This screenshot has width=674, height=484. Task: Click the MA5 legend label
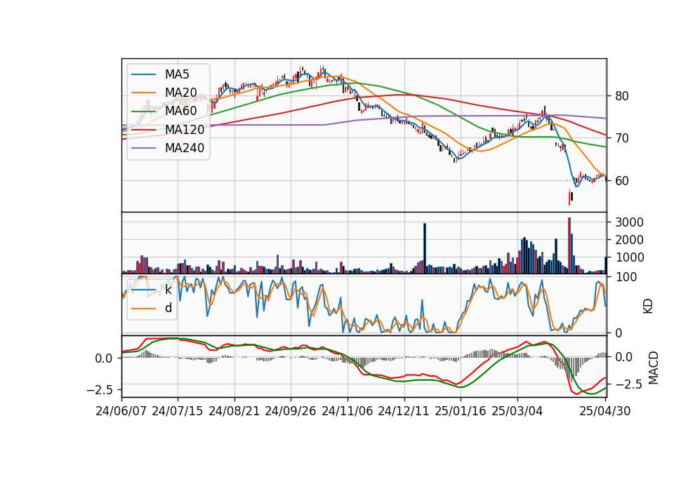coord(177,74)
